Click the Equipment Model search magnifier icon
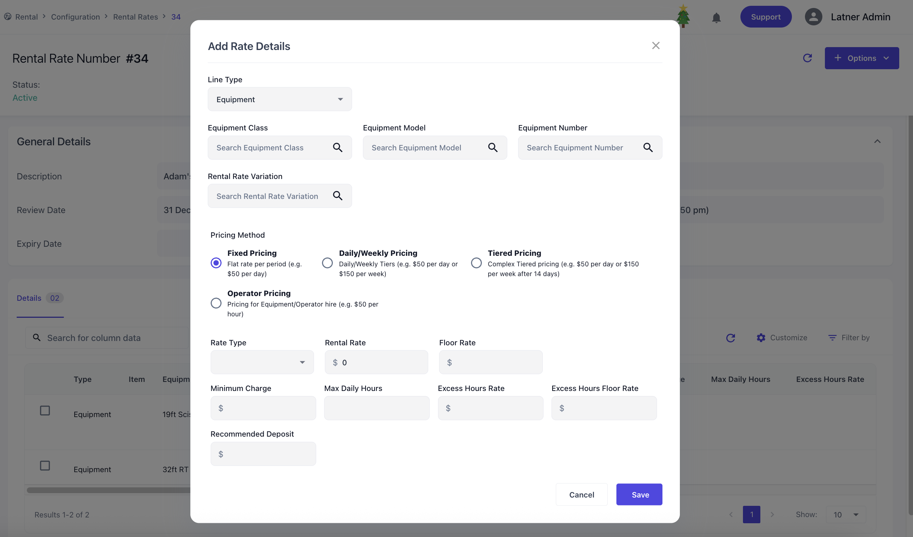 (493, 147)
